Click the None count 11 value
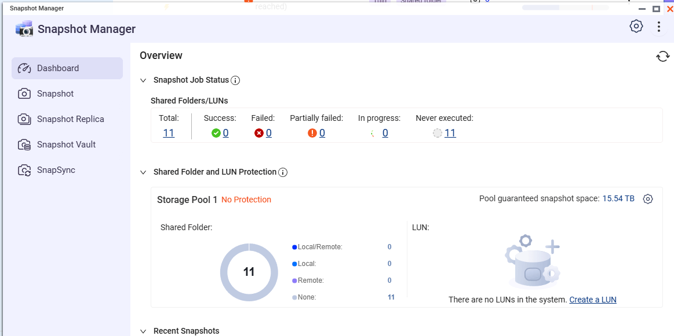The image size is (674, 336). [391, 297]
